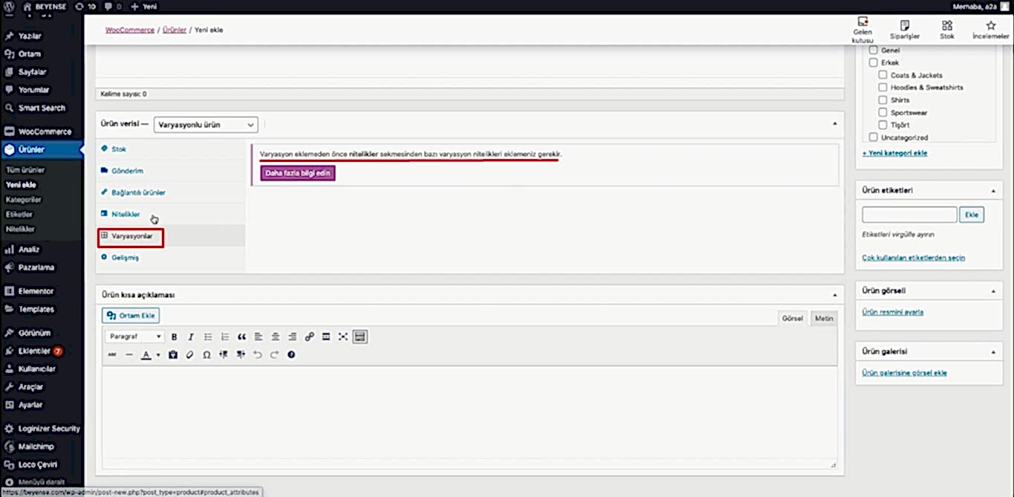Open the product type dropdown Varyasyonlu ürün
Viewport: 1014px width, 497px height.
point(206,125)
